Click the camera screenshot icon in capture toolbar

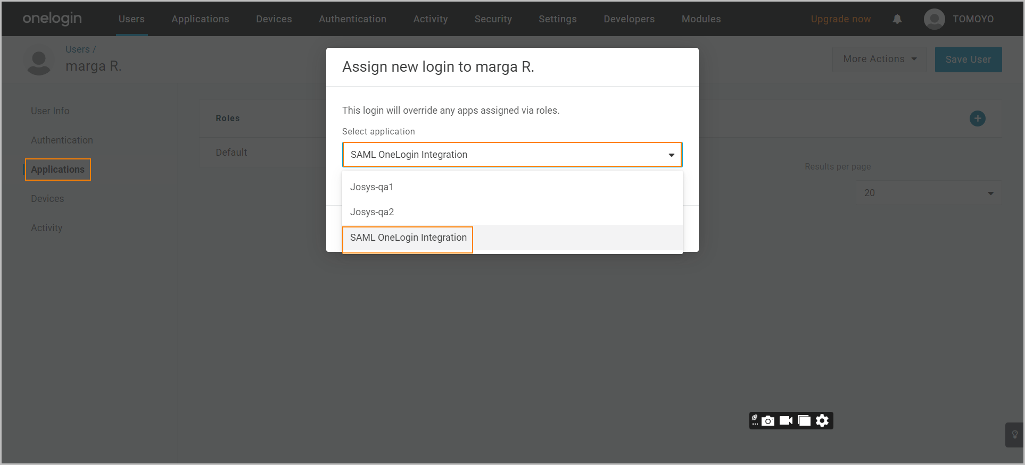768,421
